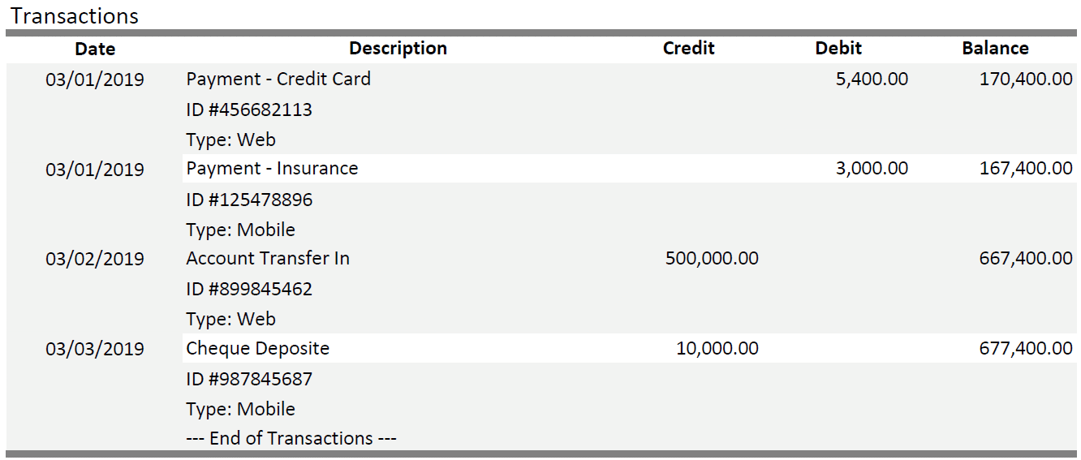Click the Balance column header
Screen dimensions: 1081x460
tap(995, 49)
